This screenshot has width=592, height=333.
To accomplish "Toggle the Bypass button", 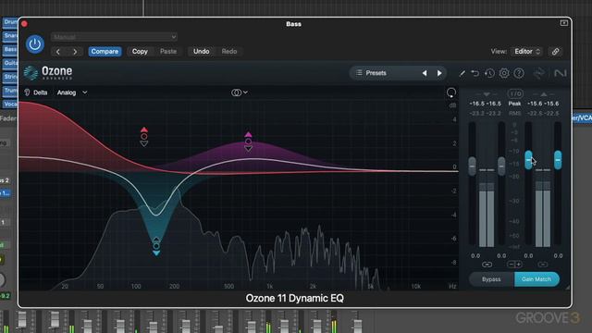I will (491, 279).
